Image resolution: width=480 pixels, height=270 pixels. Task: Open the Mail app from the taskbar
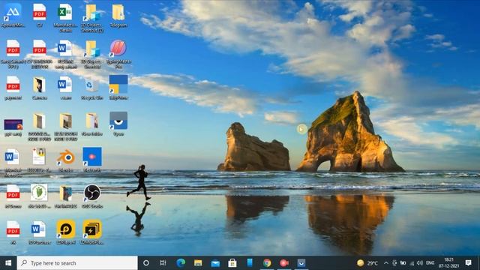click(215, 263)
